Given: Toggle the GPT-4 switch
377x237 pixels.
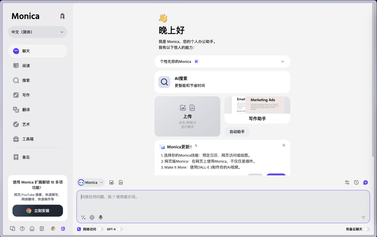Looking at the screenshot, I should [x=120, y=229].
